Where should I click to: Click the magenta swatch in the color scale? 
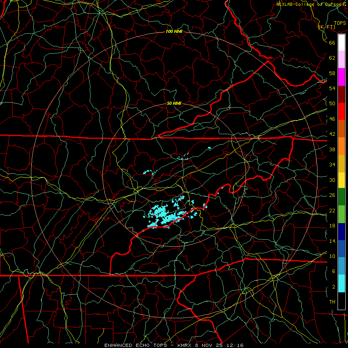[x=341, y=77]
